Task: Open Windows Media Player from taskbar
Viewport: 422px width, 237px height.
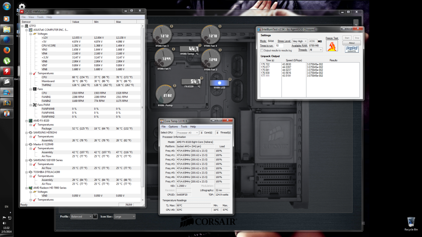Action: [x=7, y=19]
